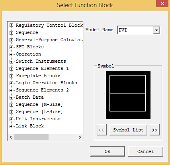170x165 pixels.
Task: Expand the SFC Blocks tree node
Action: (x=11, y=47)
